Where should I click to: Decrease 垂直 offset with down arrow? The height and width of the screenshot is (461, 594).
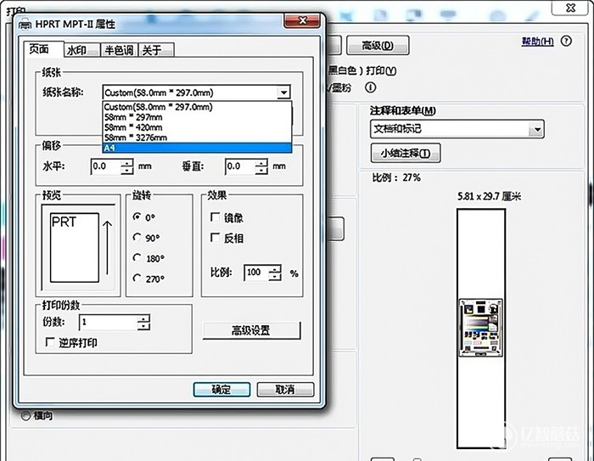click(261, 171)
